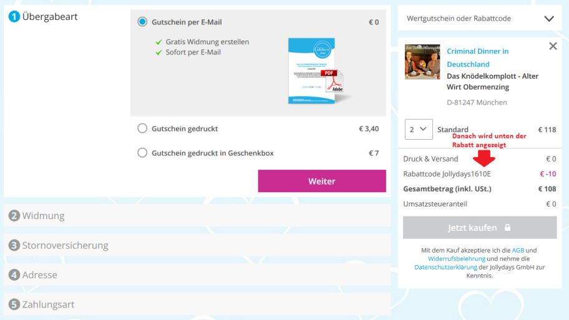
Task: Open the Stornoversicherung section
Action: [66, 245]
